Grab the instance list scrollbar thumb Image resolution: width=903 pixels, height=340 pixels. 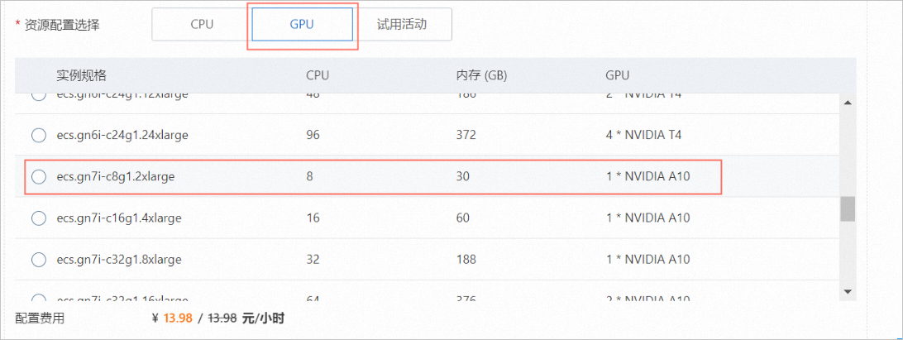pyautogui.click(x=847, y=208)
